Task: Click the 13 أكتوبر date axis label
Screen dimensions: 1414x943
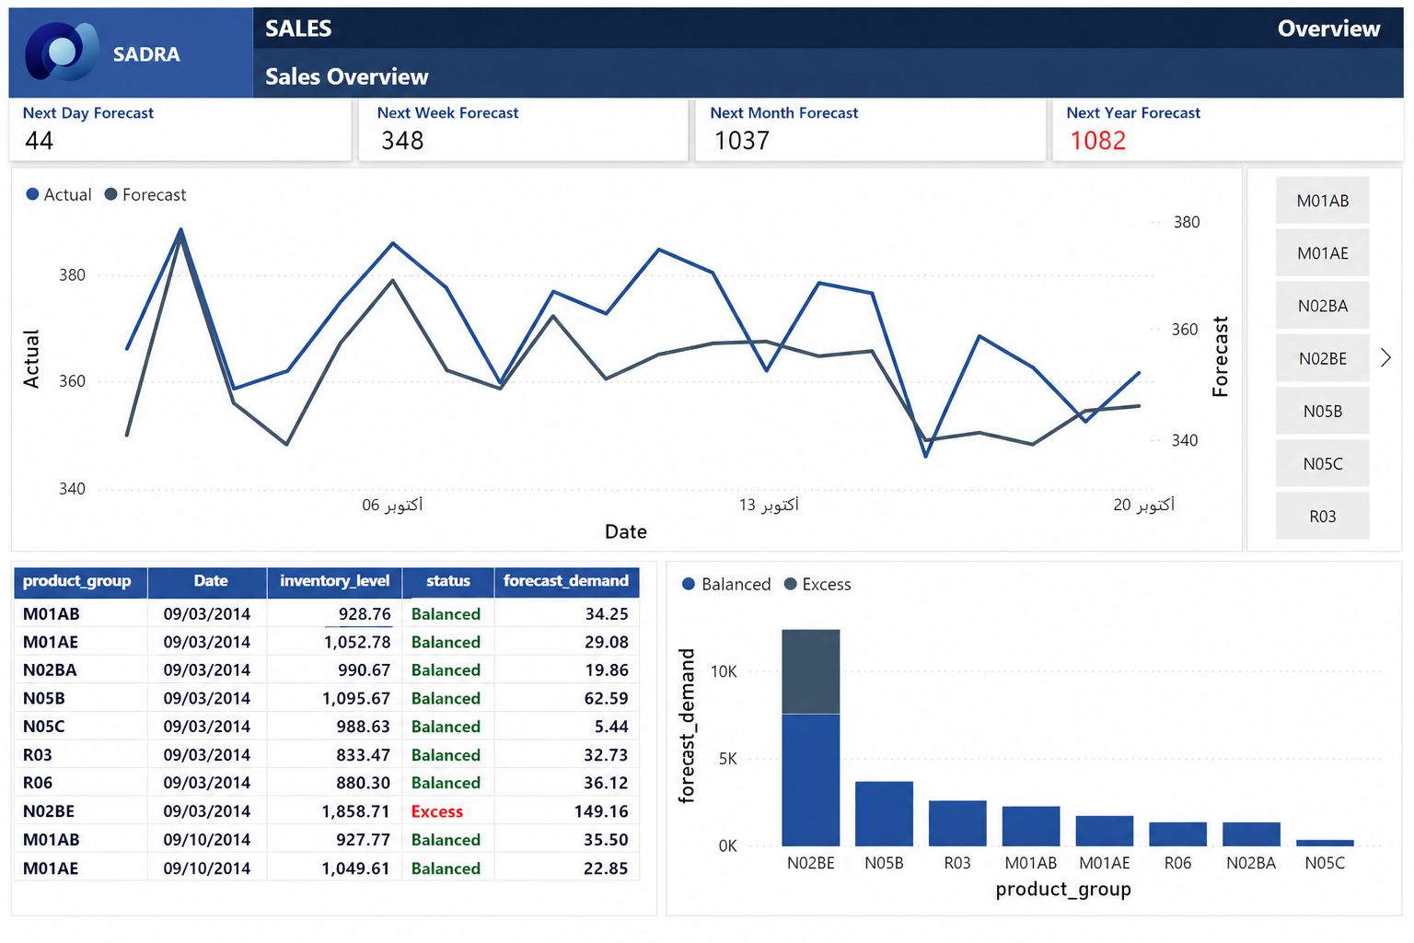Action: pyautogui.click(x=769, y=505)
